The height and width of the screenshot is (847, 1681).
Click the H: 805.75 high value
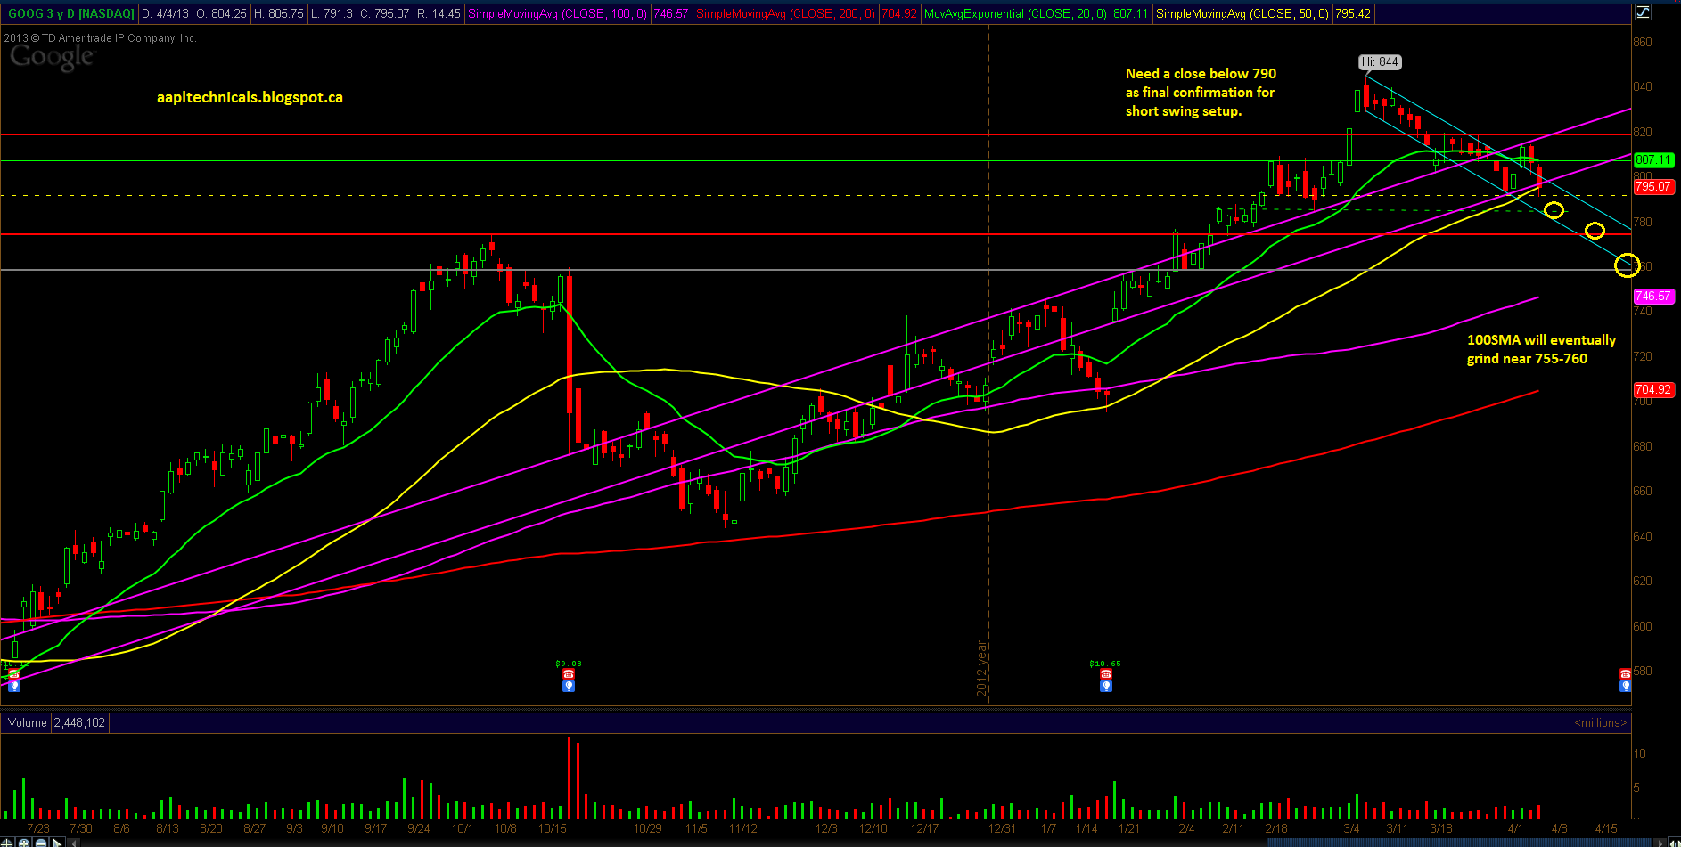point(279,13)
